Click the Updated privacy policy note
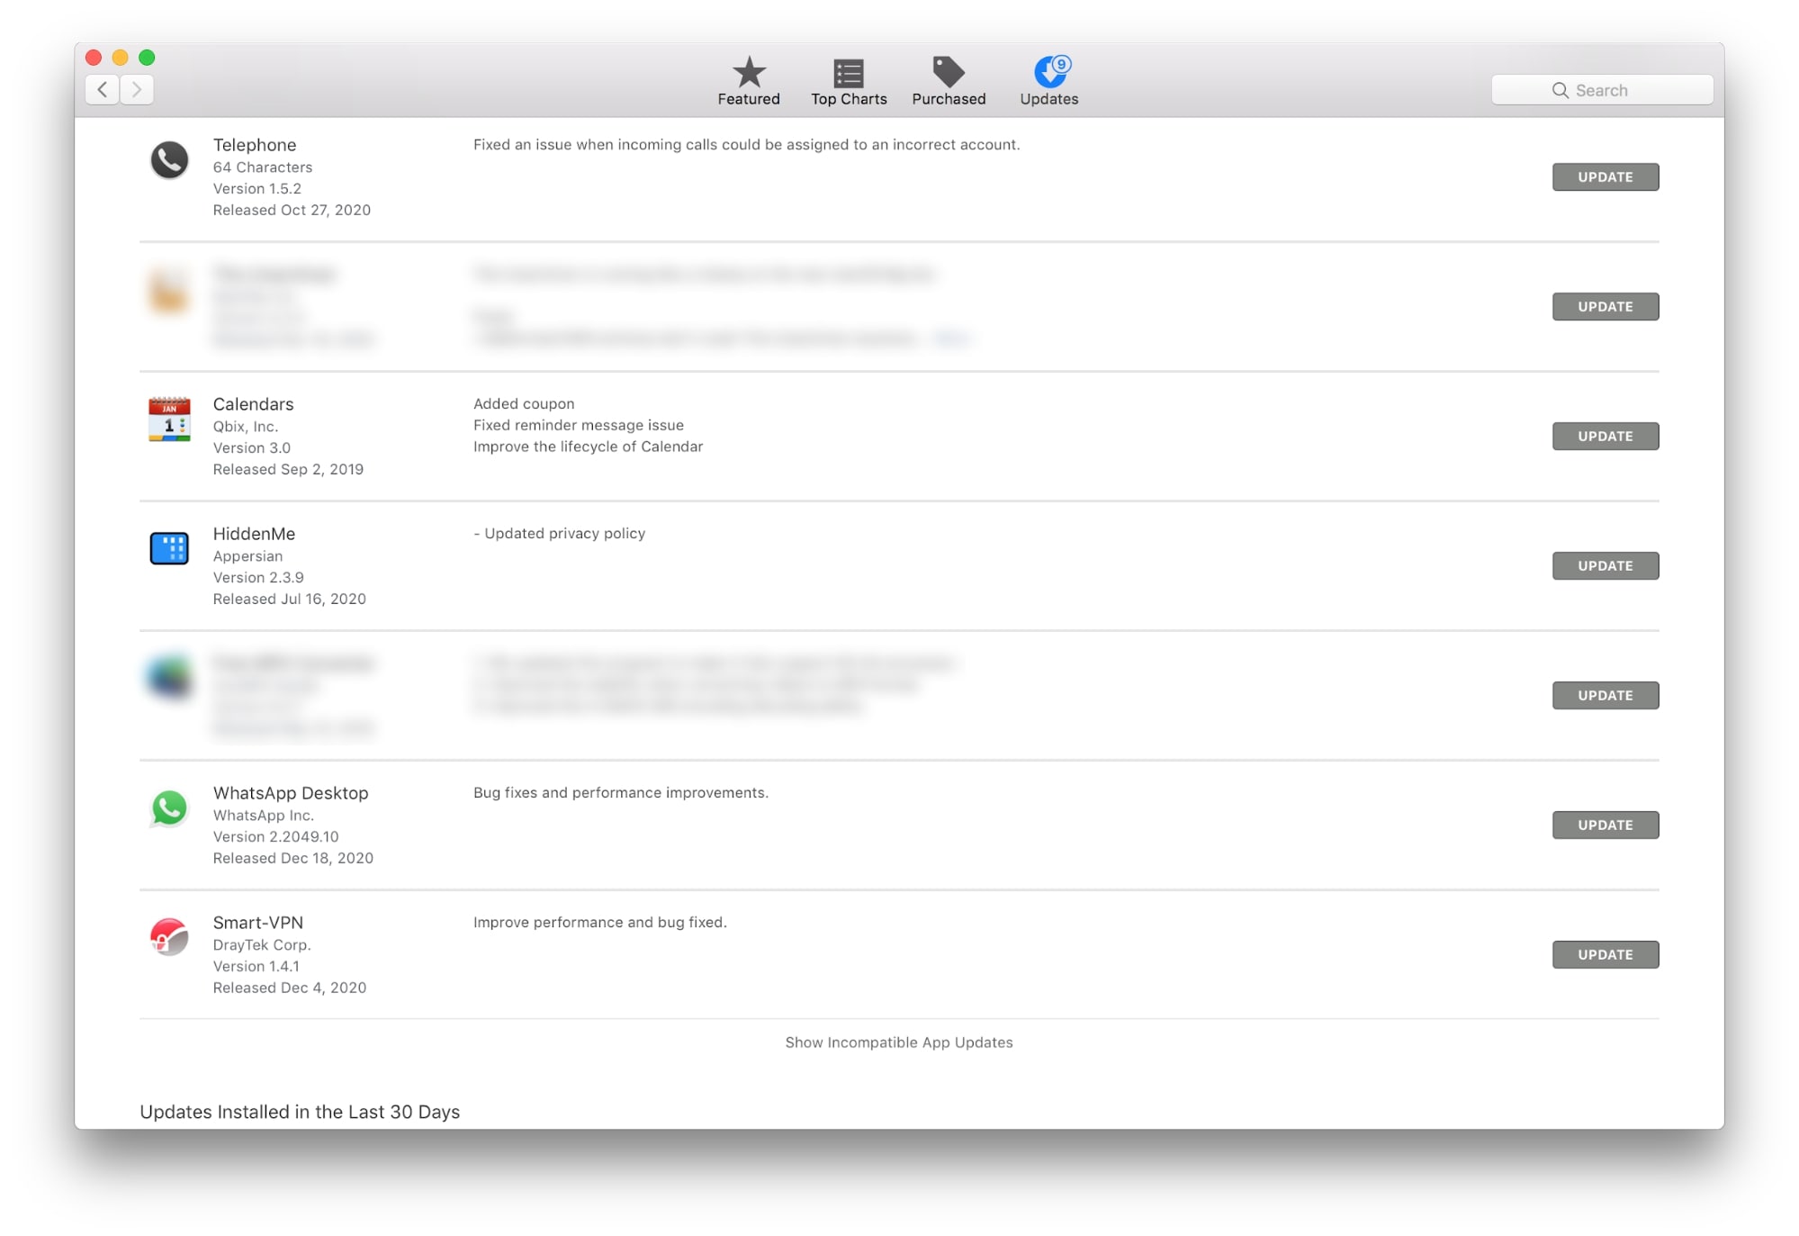Image resolution: width=1799 pixels, height=1236 pixels. tap(560, 534)
